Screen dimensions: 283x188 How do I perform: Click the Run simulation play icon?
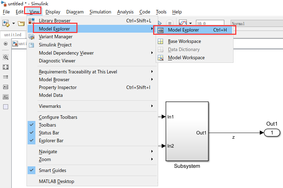[160, 23]
